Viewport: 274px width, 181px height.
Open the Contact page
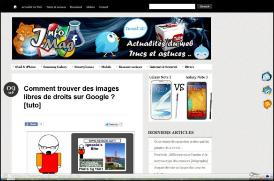tap(103, 7)
